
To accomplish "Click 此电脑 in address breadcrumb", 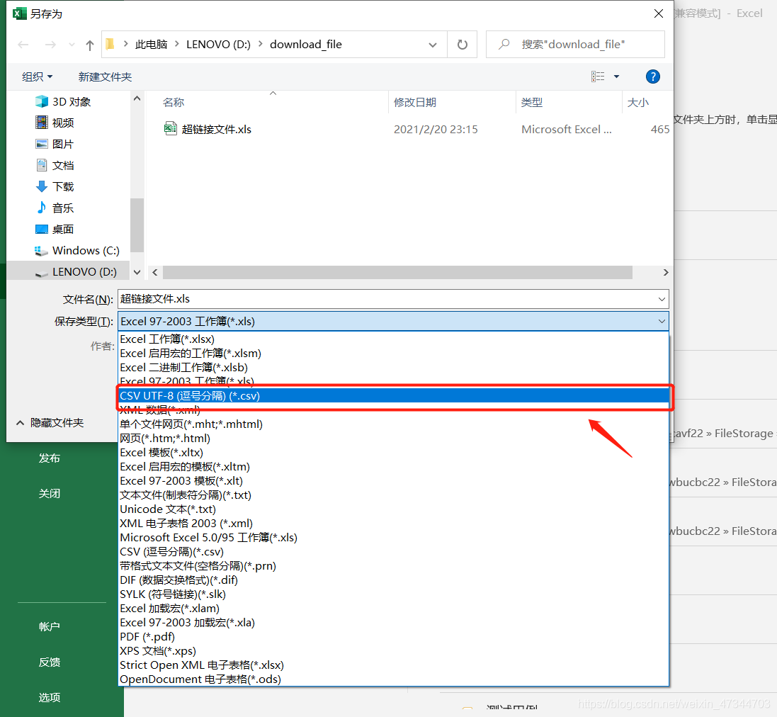I will click(x=151, y=45).
